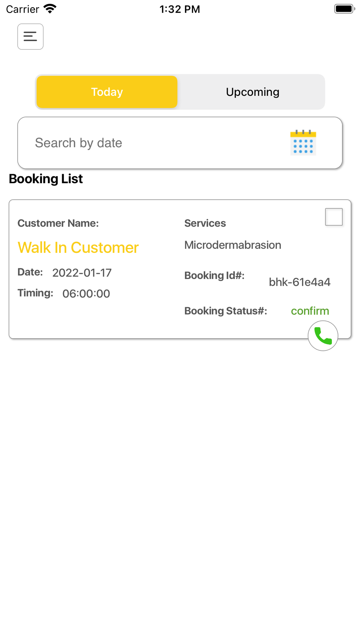The height and width of the screenshot is (641, 360).
Task: Tap the calendar date picker icon
Action: point(303,142)
